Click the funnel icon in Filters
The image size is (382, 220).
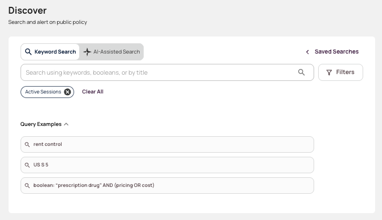329,72
